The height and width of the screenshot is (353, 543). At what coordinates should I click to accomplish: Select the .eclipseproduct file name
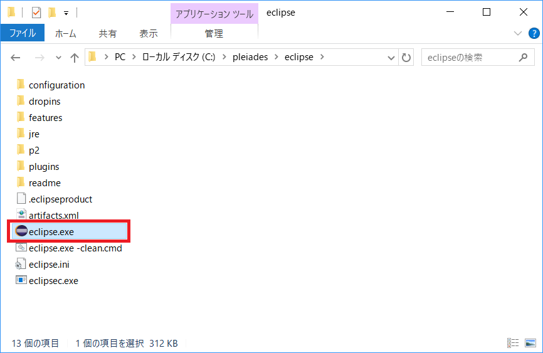[x=61, y=199]
